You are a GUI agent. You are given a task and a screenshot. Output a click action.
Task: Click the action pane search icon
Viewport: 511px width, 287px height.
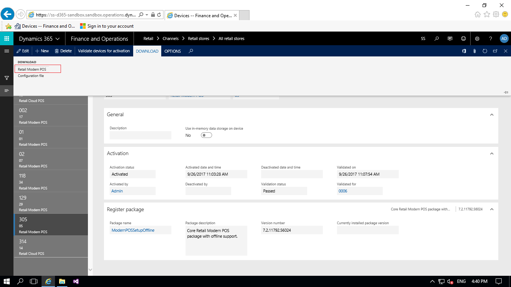(191, 51)
